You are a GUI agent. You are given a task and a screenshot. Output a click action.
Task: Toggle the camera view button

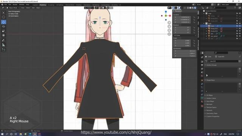point(169,30)
